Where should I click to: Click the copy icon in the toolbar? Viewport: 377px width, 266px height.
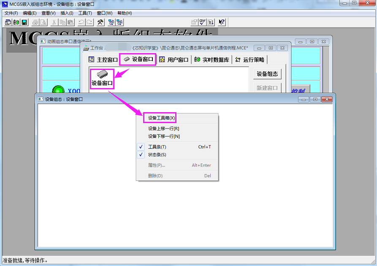pos(62,22)
